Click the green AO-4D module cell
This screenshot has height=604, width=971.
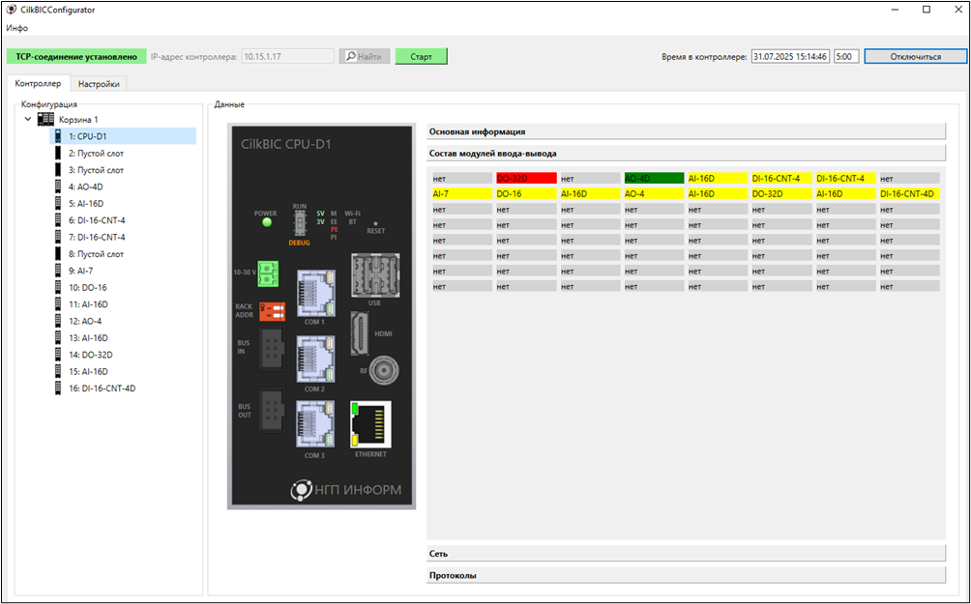654,178
